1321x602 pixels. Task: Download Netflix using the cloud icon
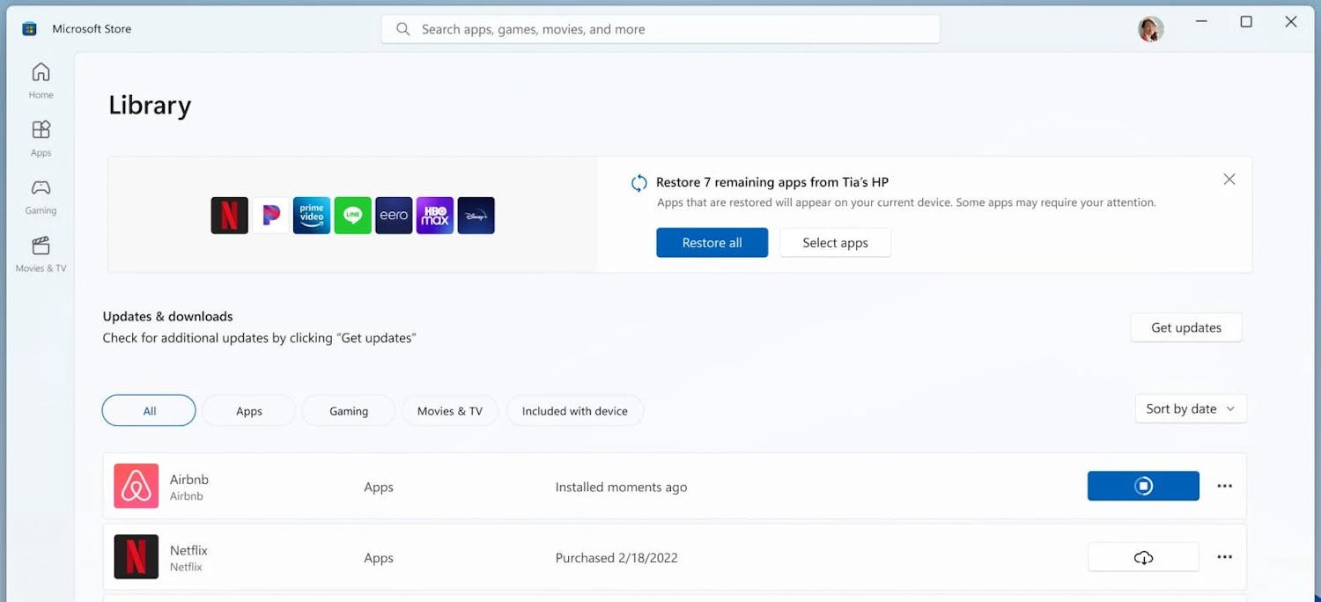click(x=1143, y=556)
